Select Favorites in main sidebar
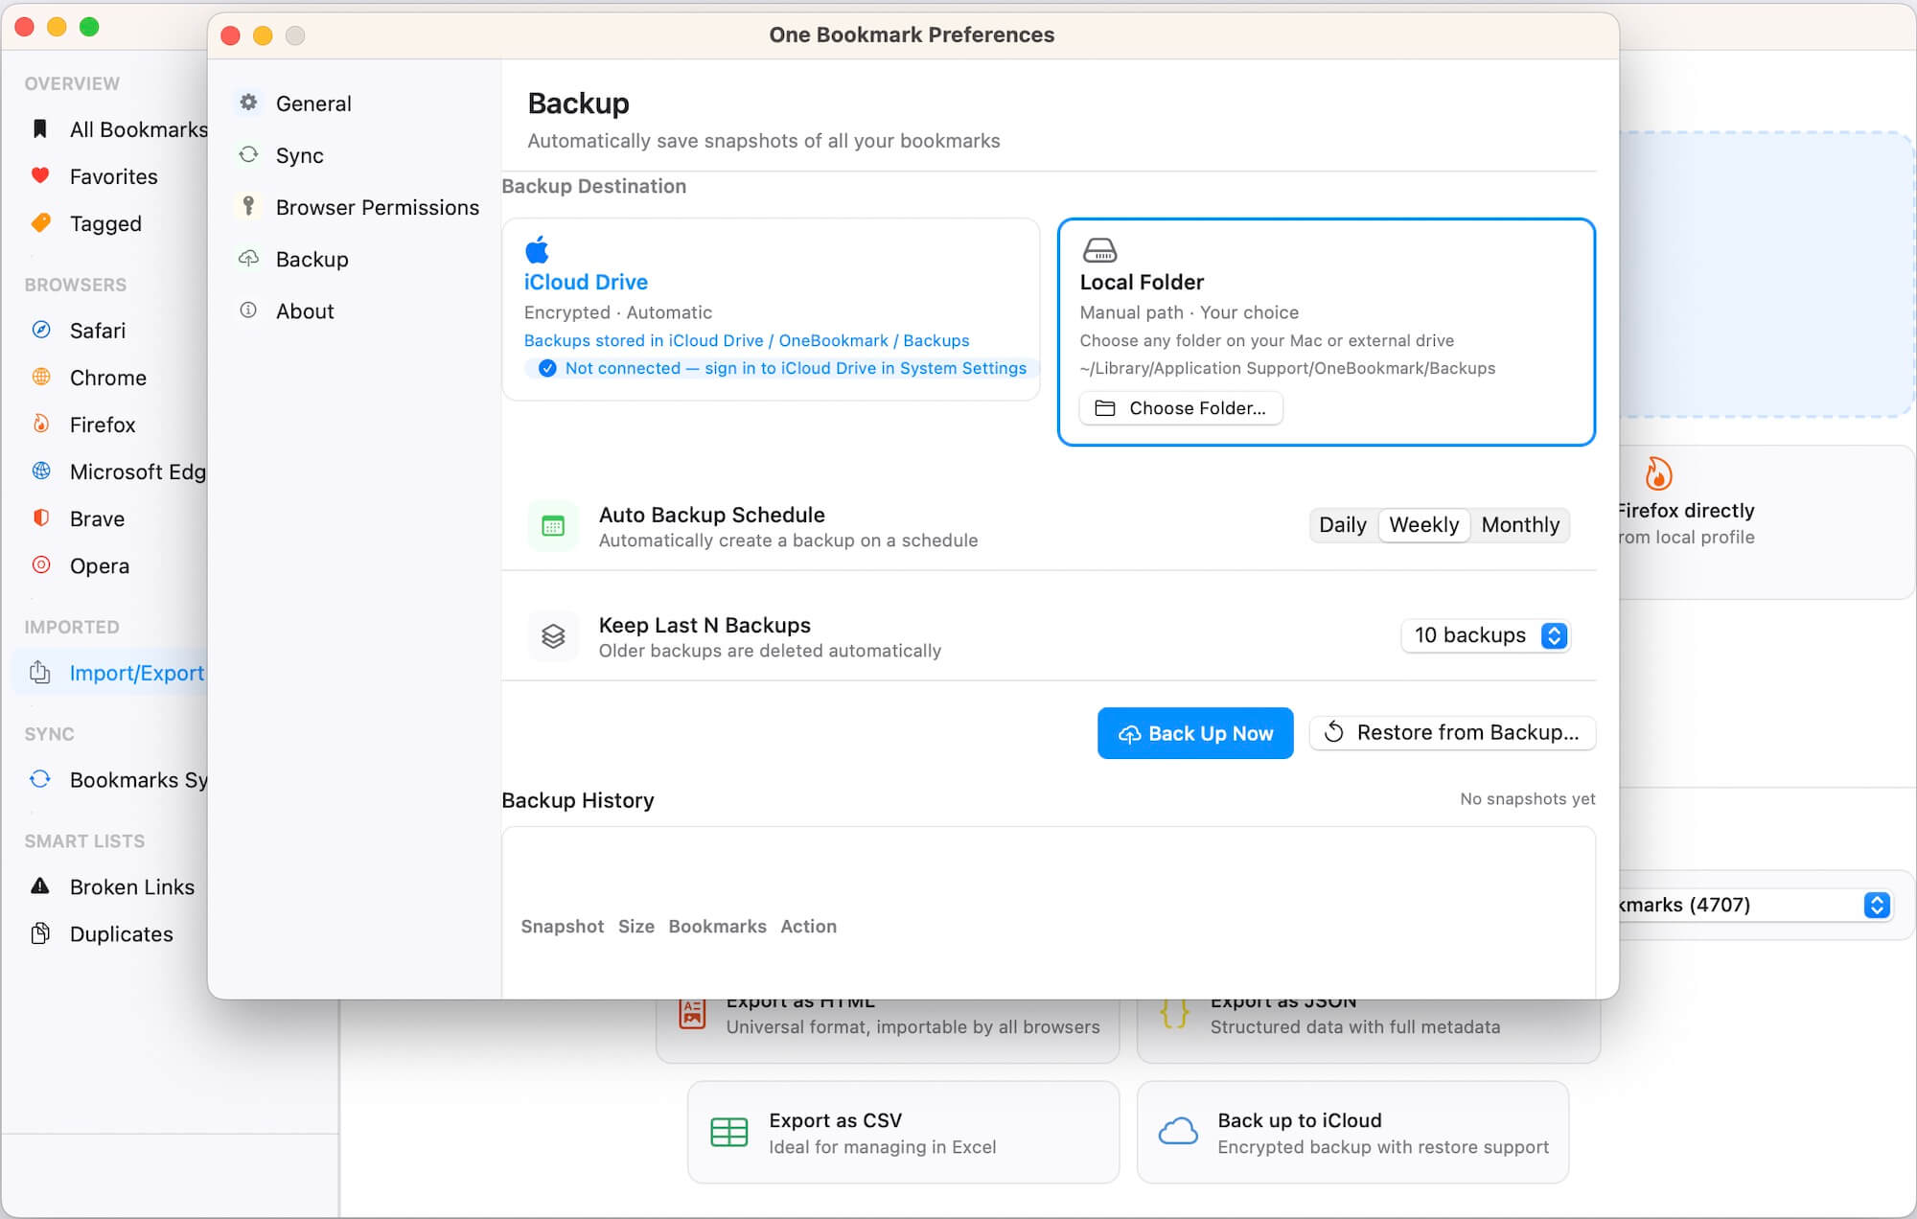1917x1219 pixels. click(111, 176)
